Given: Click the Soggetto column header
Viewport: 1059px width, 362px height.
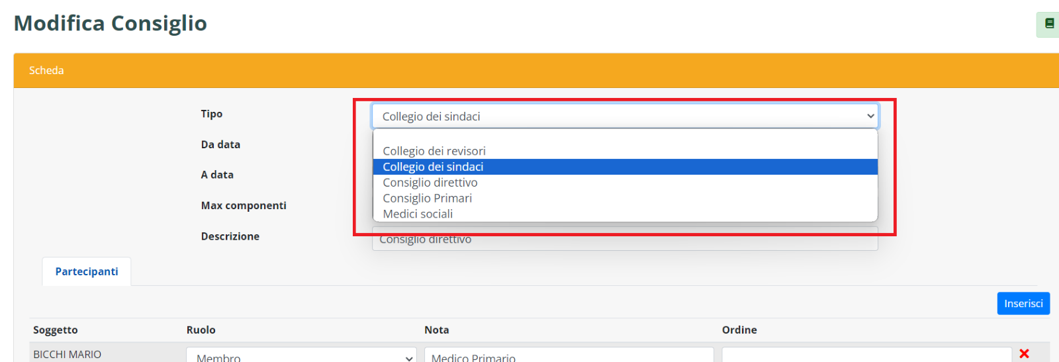Looking at the screenshot, I should point(56,330).
